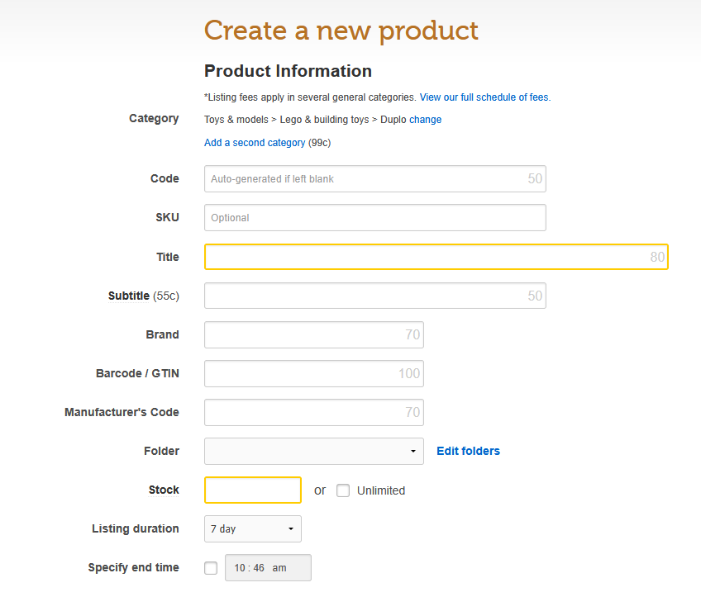Click into the SKU field
This screenshot has height=611, width=701.
click(374, 218)
